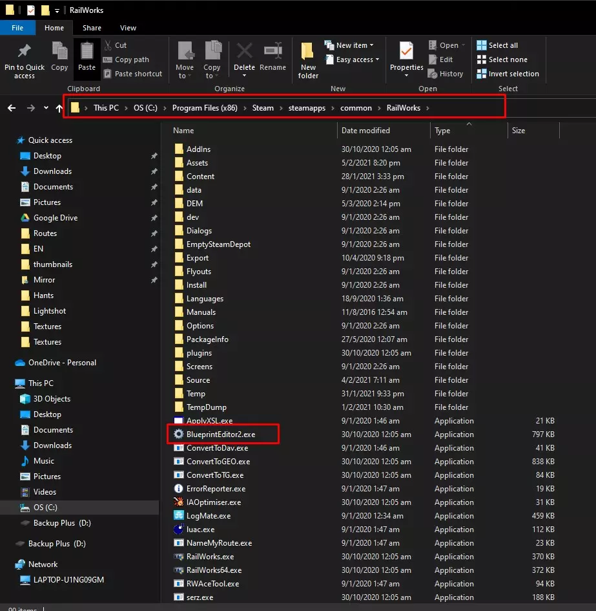Screen dimensions: 596x611
Task: Click the Copy to icon
Action: click(x=212, y=50)
